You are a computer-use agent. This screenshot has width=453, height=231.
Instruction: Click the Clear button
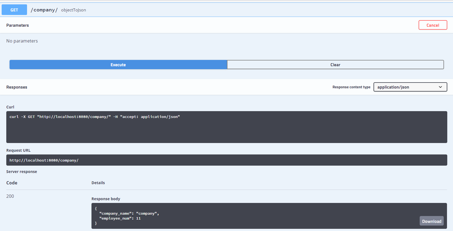tap(335, 65)
